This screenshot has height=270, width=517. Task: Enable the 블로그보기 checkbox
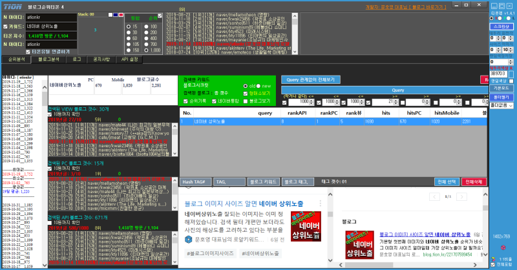tap(246, 101)
